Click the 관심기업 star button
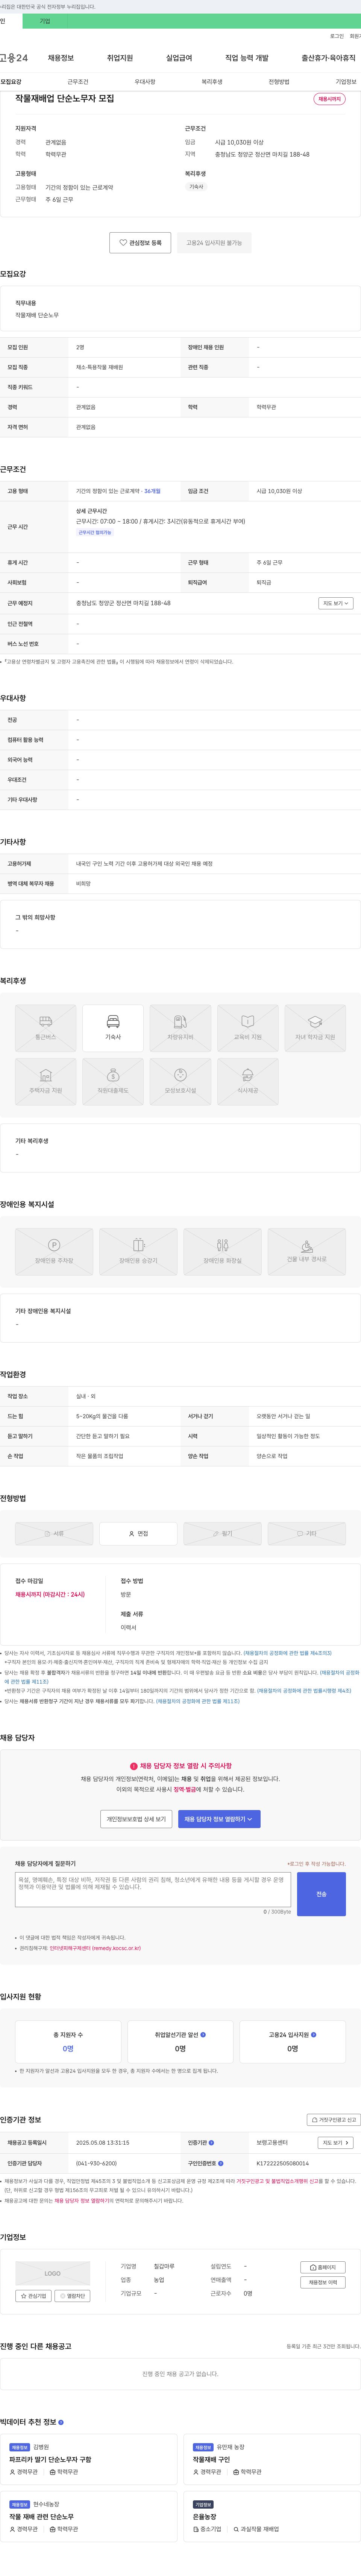Viewport: 361px width, 2576px height. 34,2296
